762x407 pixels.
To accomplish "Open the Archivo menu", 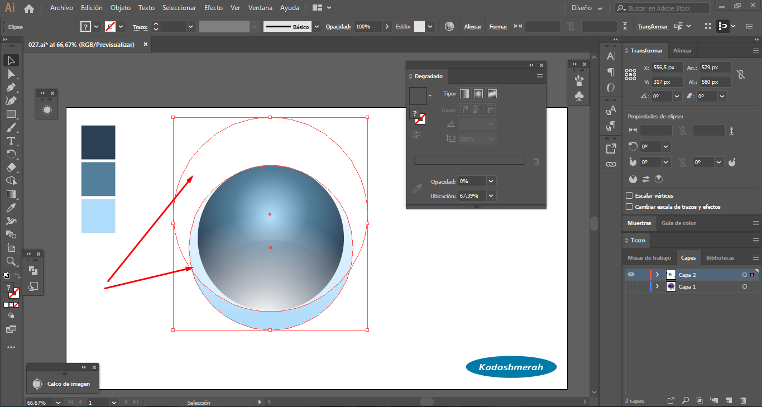I will click(61, 8).
